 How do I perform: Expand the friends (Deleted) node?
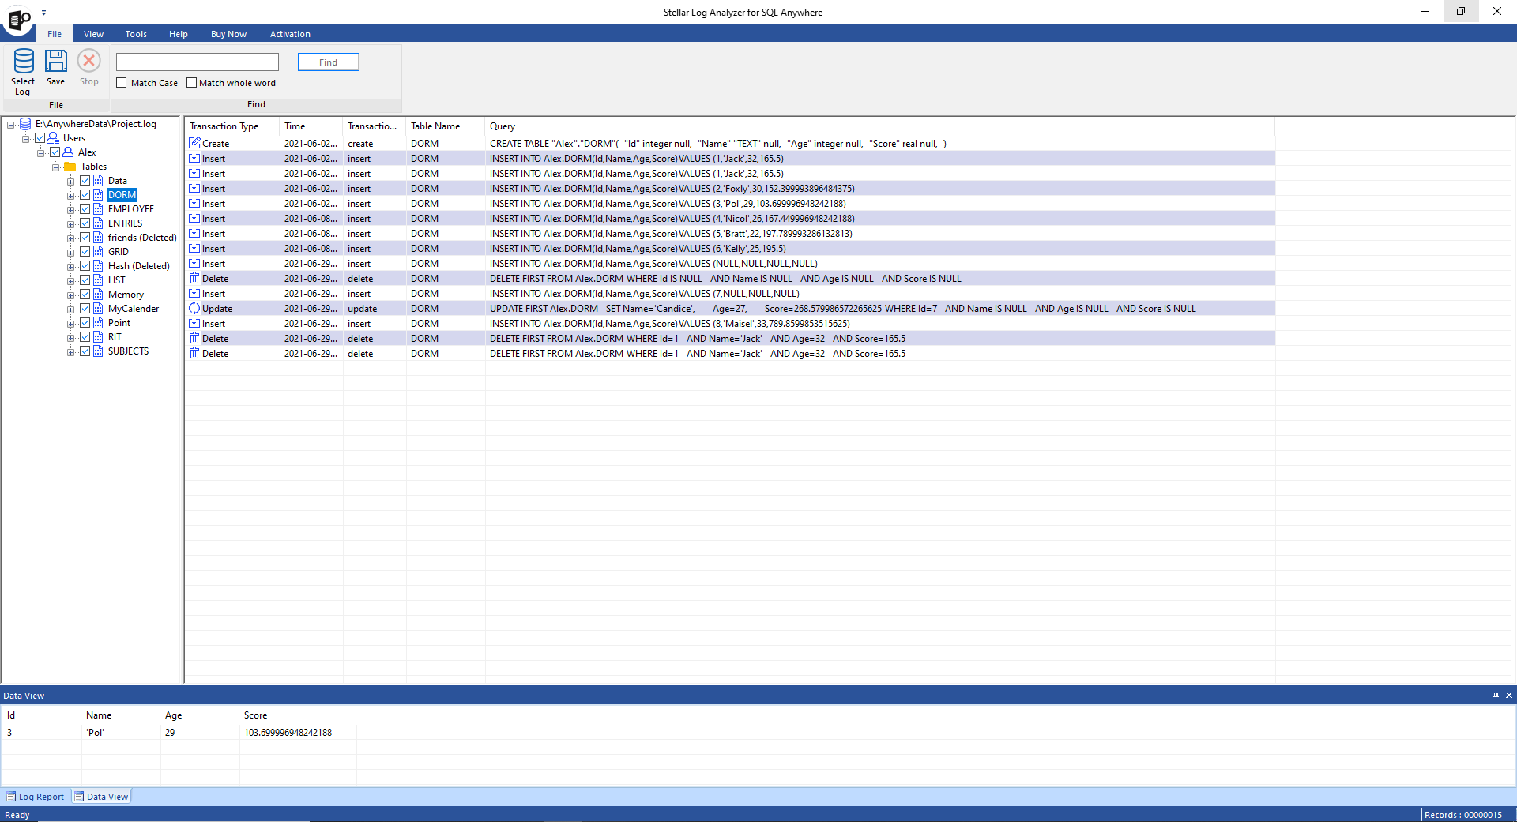tap(70, 238)
